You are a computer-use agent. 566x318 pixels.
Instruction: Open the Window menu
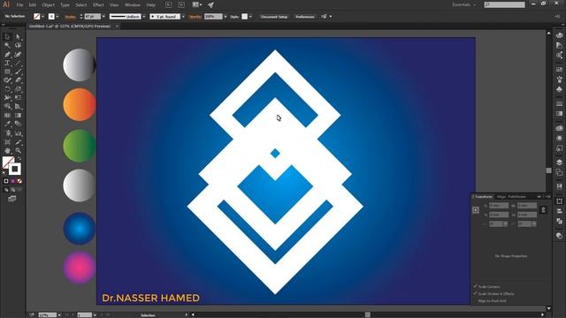point(133,5)
